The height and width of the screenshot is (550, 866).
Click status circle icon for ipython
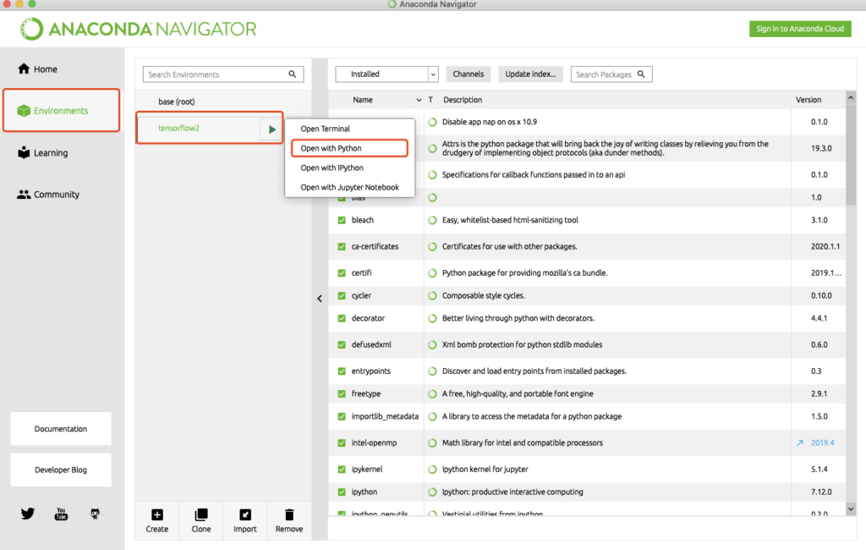(x=432, y=492)
